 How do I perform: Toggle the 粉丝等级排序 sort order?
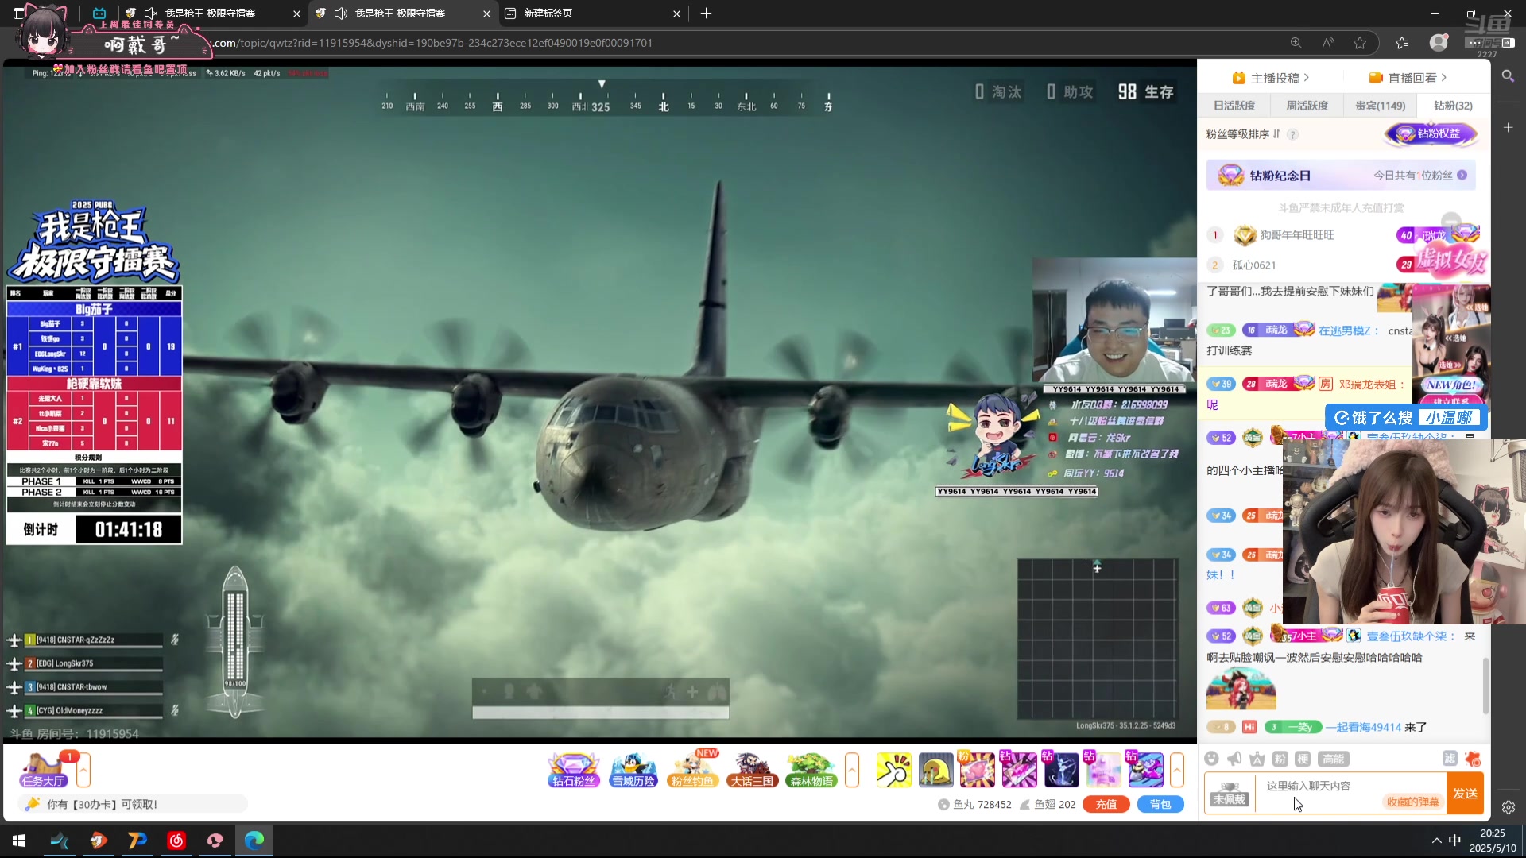click(x=1244, y=134)
